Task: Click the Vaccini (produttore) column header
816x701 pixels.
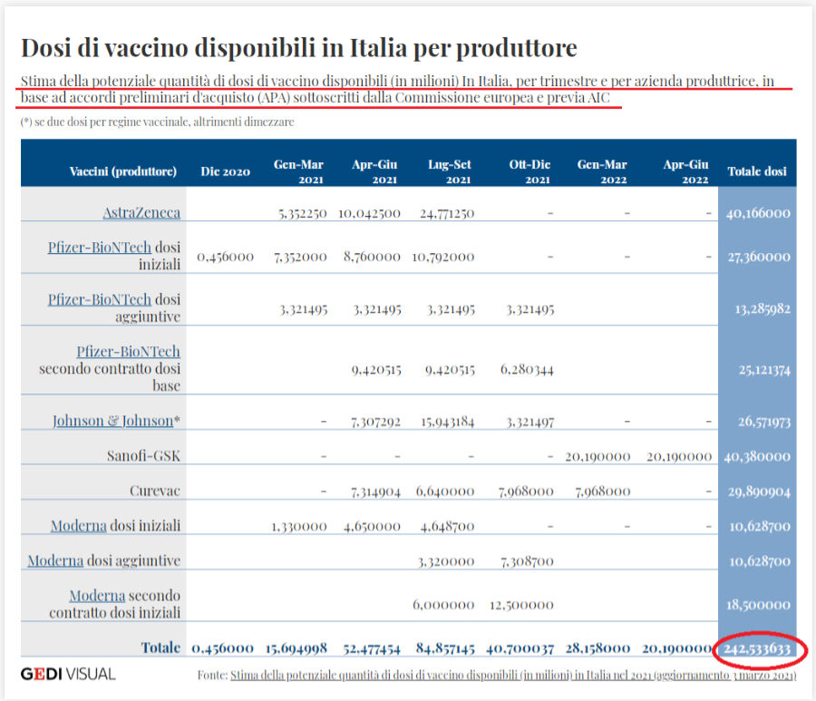Action: tap(123, 171)
